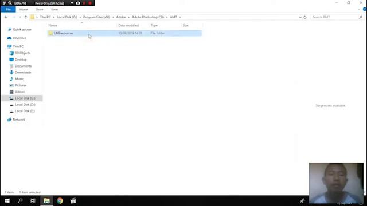Click This PC in address breadcrumb
Screen dimensions: 367x206
pos(45,17)
